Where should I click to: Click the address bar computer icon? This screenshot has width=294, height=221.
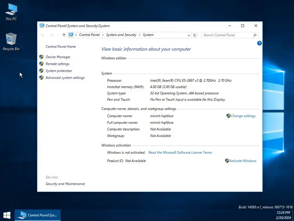71,35
